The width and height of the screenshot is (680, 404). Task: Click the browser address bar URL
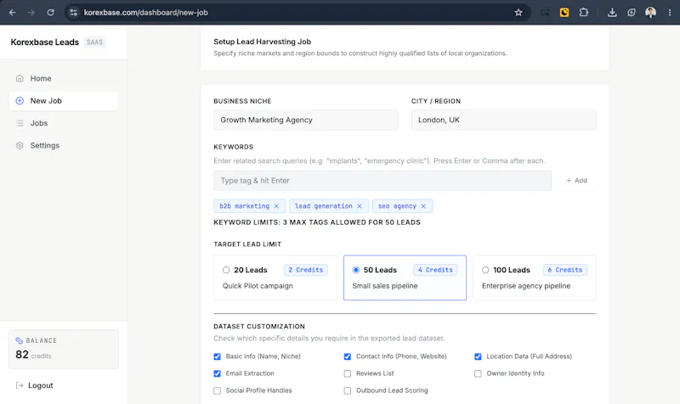(x=145, y=13)
